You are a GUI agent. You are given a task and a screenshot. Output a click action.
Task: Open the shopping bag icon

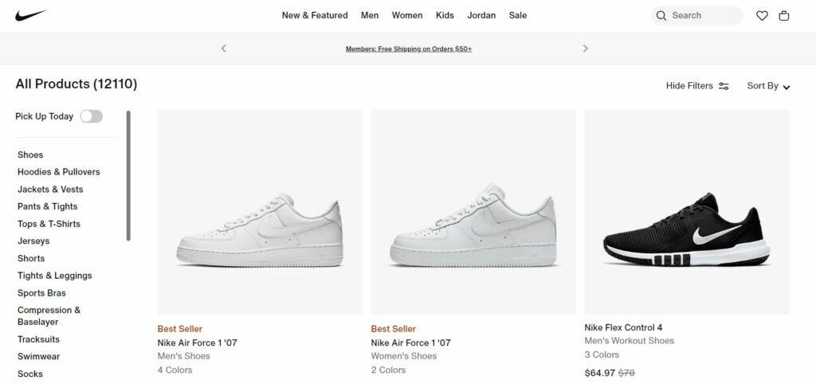coord(784,15)
